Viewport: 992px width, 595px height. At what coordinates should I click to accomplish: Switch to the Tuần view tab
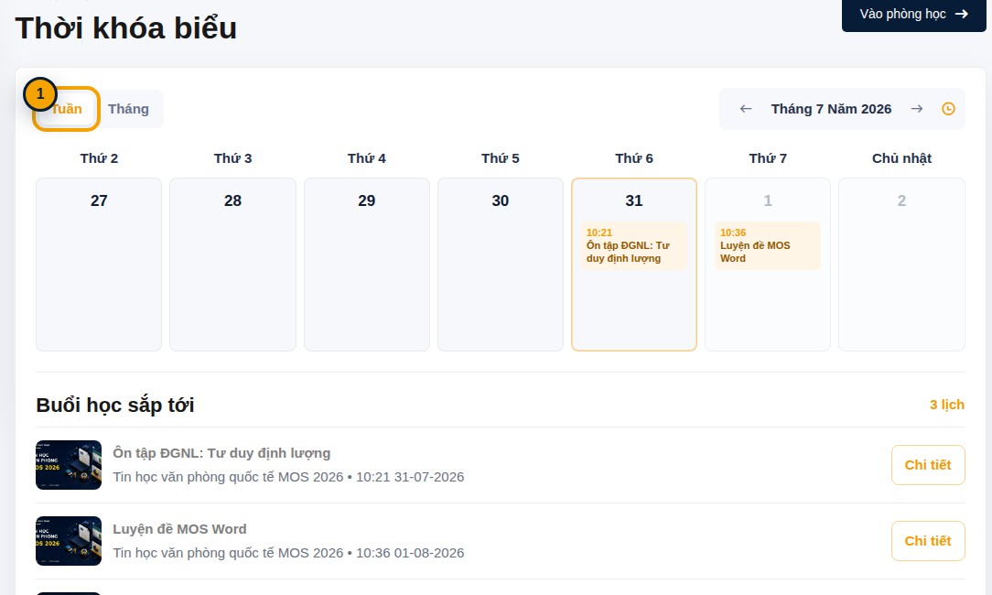click(67, 109)
